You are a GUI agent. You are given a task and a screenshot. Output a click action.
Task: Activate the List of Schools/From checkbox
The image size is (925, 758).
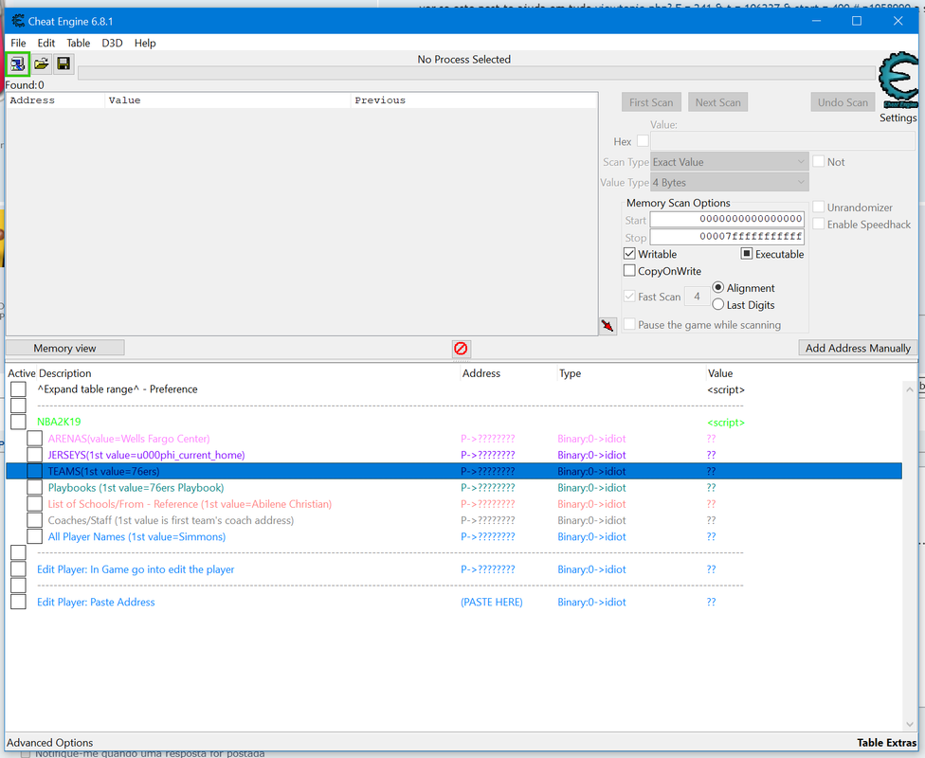[x=35, y=504]
